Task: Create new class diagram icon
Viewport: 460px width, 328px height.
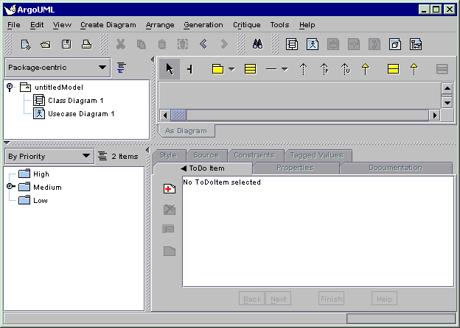Action: point(292,44)
